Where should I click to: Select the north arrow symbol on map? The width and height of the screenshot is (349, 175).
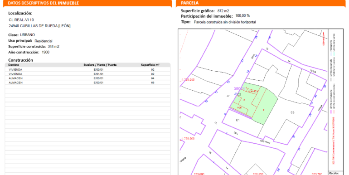pos(324,39)
